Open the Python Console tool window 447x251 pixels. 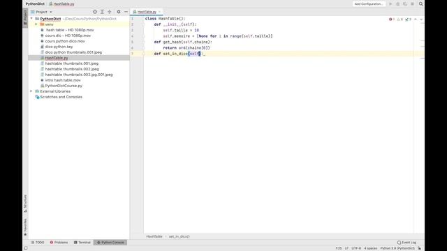[110, 243]
